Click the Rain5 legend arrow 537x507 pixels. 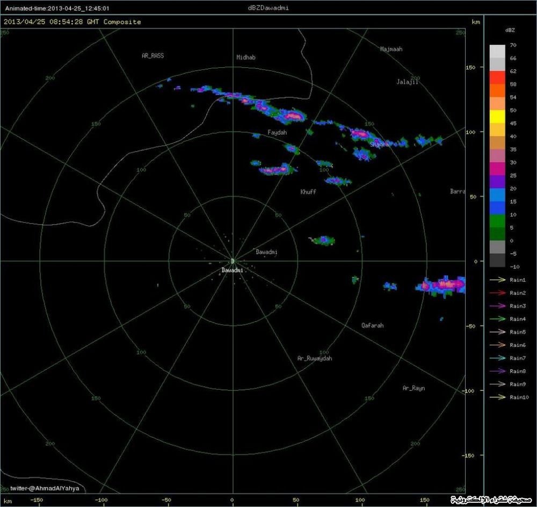(498, 332)
